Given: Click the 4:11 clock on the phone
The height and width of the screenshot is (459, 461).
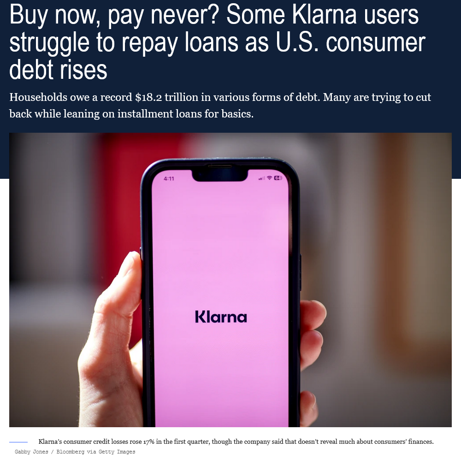Looking at the screenshot, I should (x=169, y=178).
